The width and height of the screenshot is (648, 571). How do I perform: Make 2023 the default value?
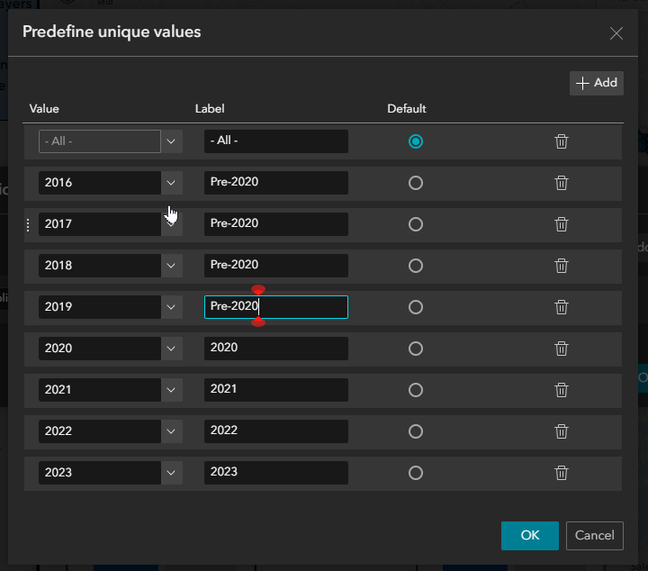click(x=415, y=473)
